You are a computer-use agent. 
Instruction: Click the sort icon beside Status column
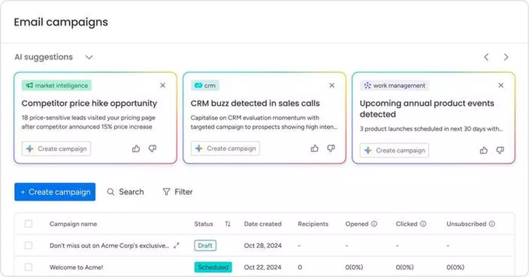[x=227, y=224]
